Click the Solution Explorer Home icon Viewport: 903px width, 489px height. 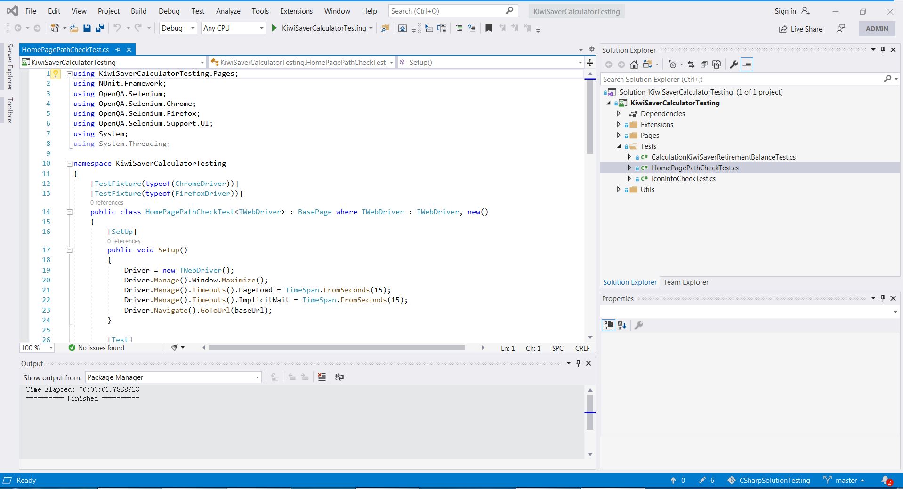tap(634, 64)
